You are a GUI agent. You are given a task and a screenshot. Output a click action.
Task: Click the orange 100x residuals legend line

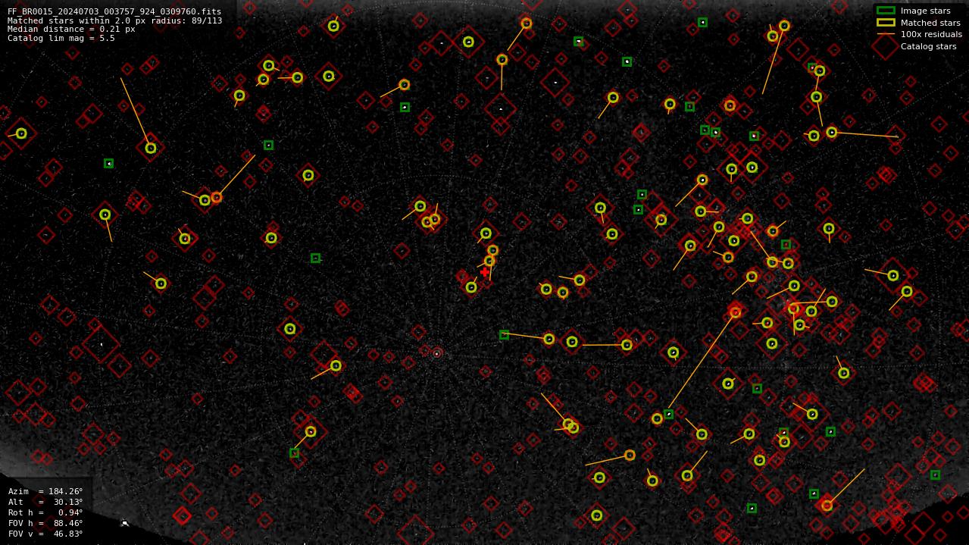pos(886,34)
